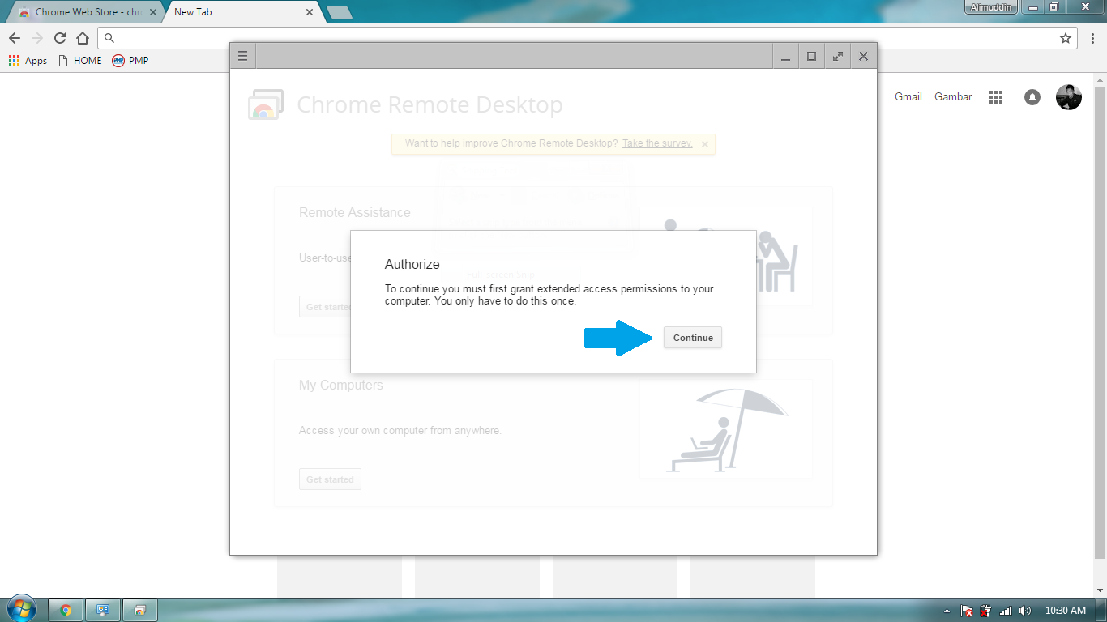Viewport: 1107px width, 622px height.
Task: Open the second taskbar application icon
Action: [103, 610]
